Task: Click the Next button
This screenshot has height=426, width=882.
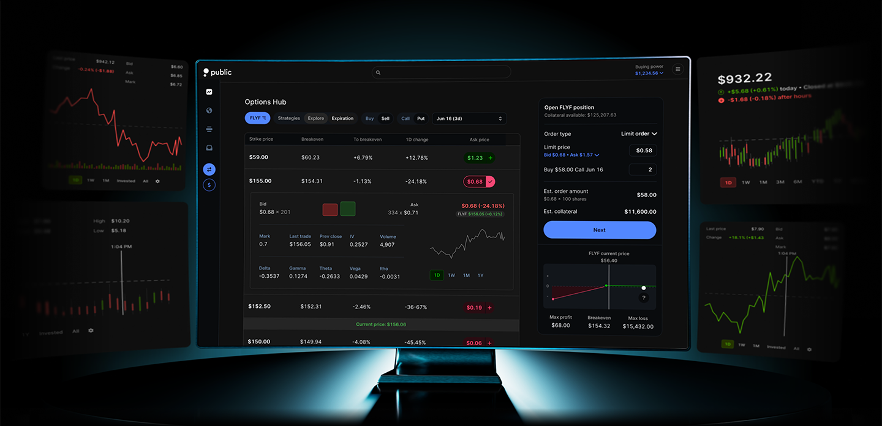Action: [599, 230]
